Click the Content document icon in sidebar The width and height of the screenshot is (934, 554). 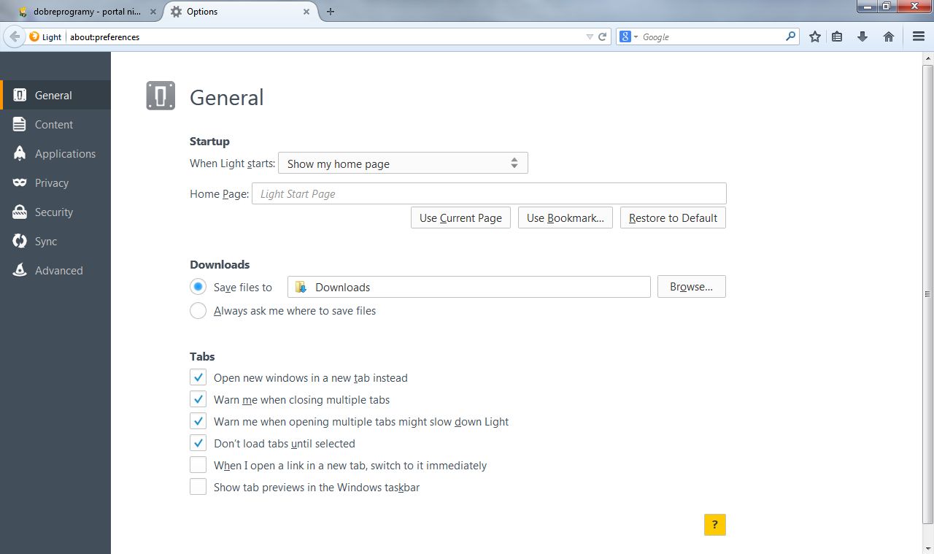coord(20,124)
